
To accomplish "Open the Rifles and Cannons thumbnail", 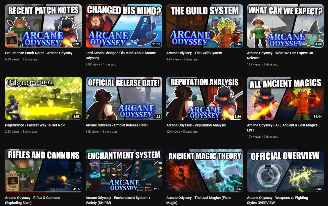I will point(43,171).
